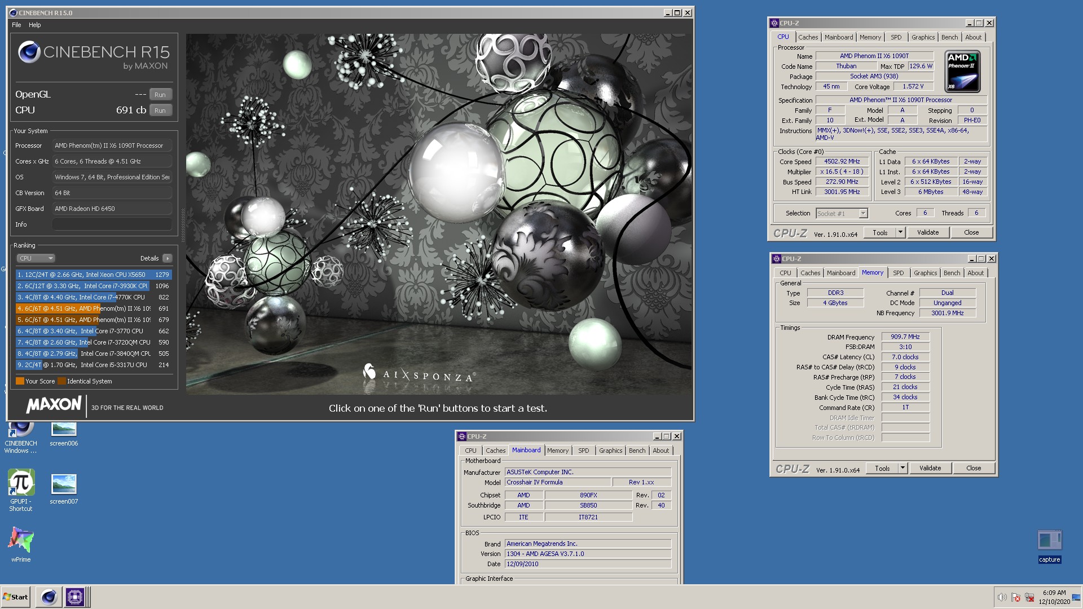Viewport: 1083px width, 609px height.
Task: Open the Help menu in Cinebench
Action: tap(35, 25)
